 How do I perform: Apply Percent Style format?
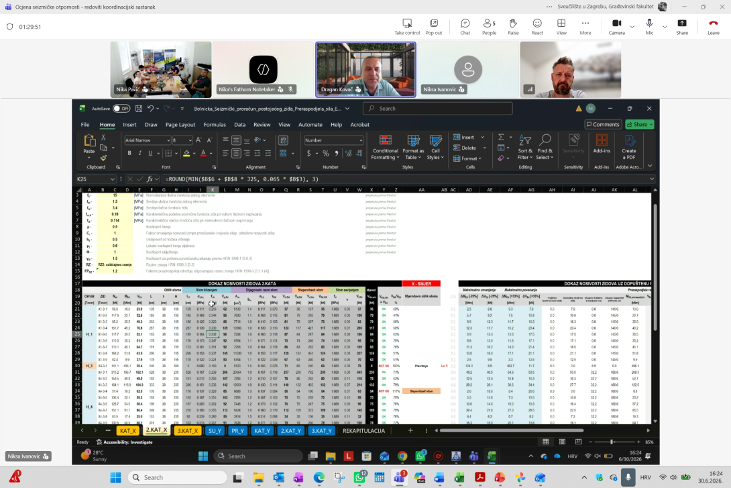pos(325,153)
